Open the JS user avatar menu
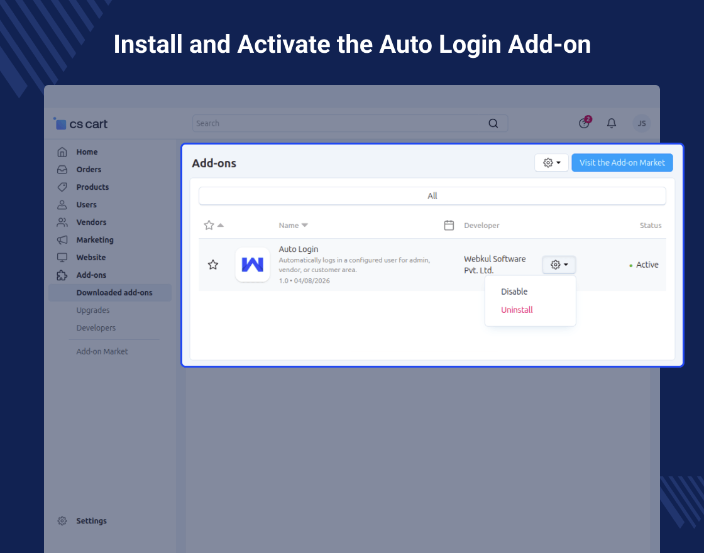The image size is (704, 553). click(642, 123)
